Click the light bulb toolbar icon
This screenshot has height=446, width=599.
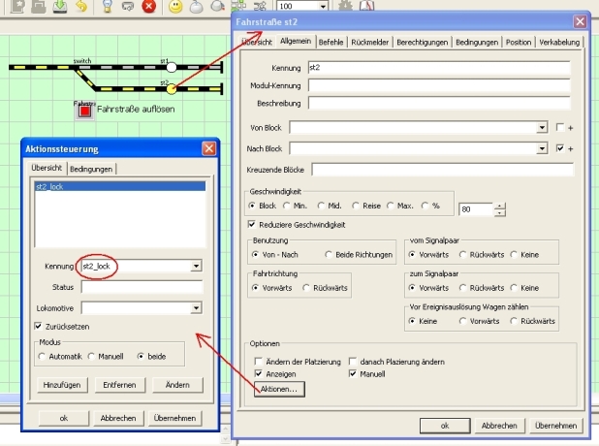click(x=107, y=7)
